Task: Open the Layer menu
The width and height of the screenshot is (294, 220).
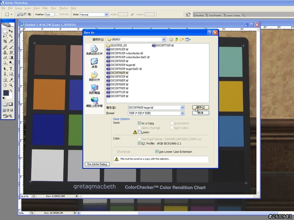Action: [x=28, y=8]
